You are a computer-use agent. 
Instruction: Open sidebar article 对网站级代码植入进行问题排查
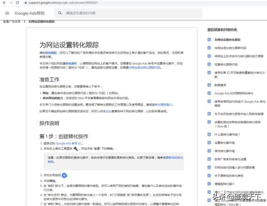tap(234, 168)
